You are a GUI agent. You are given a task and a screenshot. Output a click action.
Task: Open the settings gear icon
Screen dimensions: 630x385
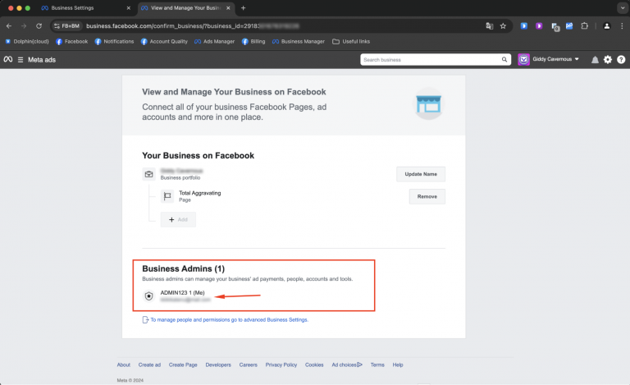pos(608,59)
